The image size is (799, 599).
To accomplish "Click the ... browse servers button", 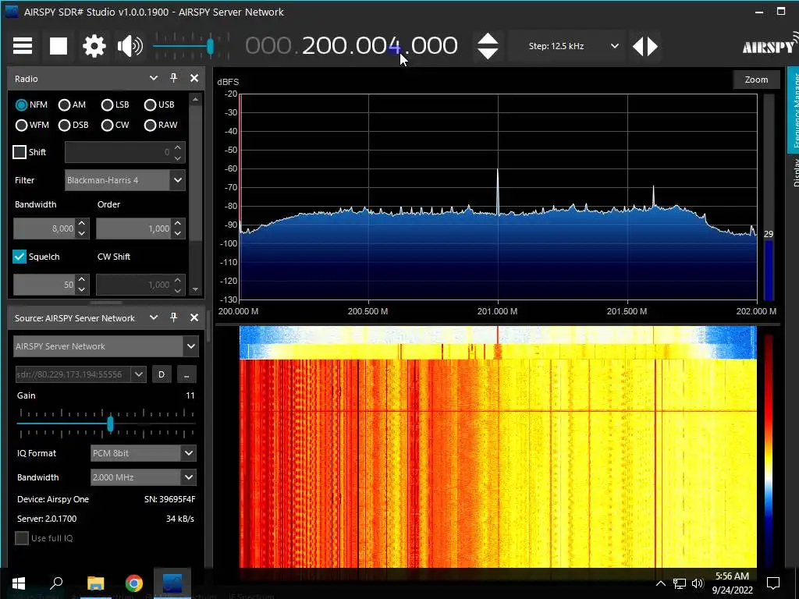I will point(186,374).
